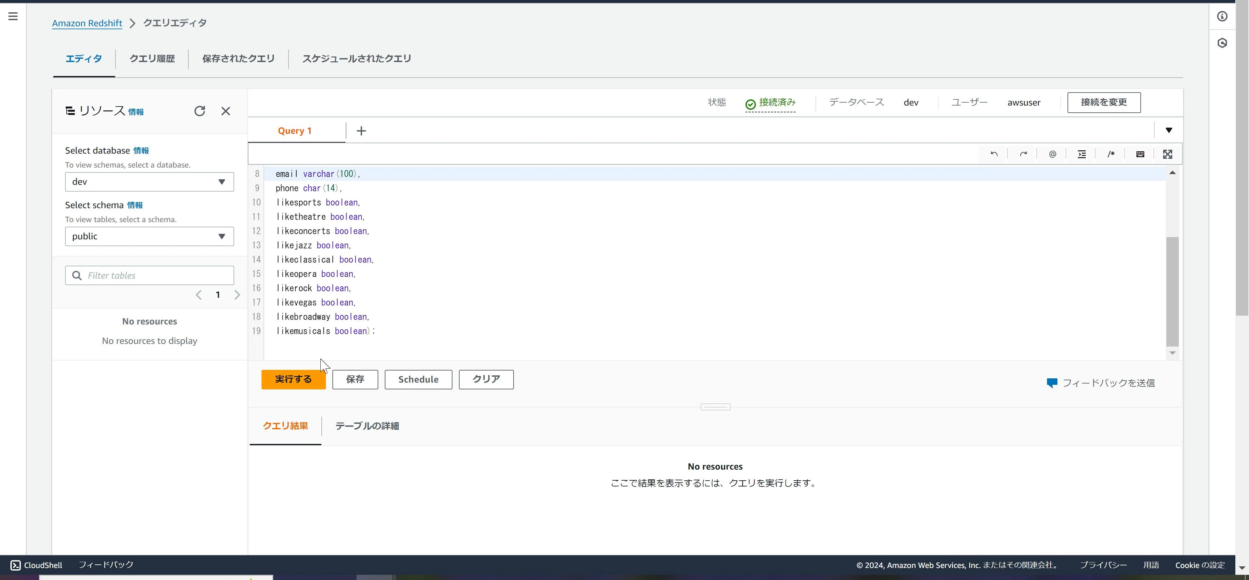Expand editor to fullscreen

pyautogui.click(x=1168, y=154)
